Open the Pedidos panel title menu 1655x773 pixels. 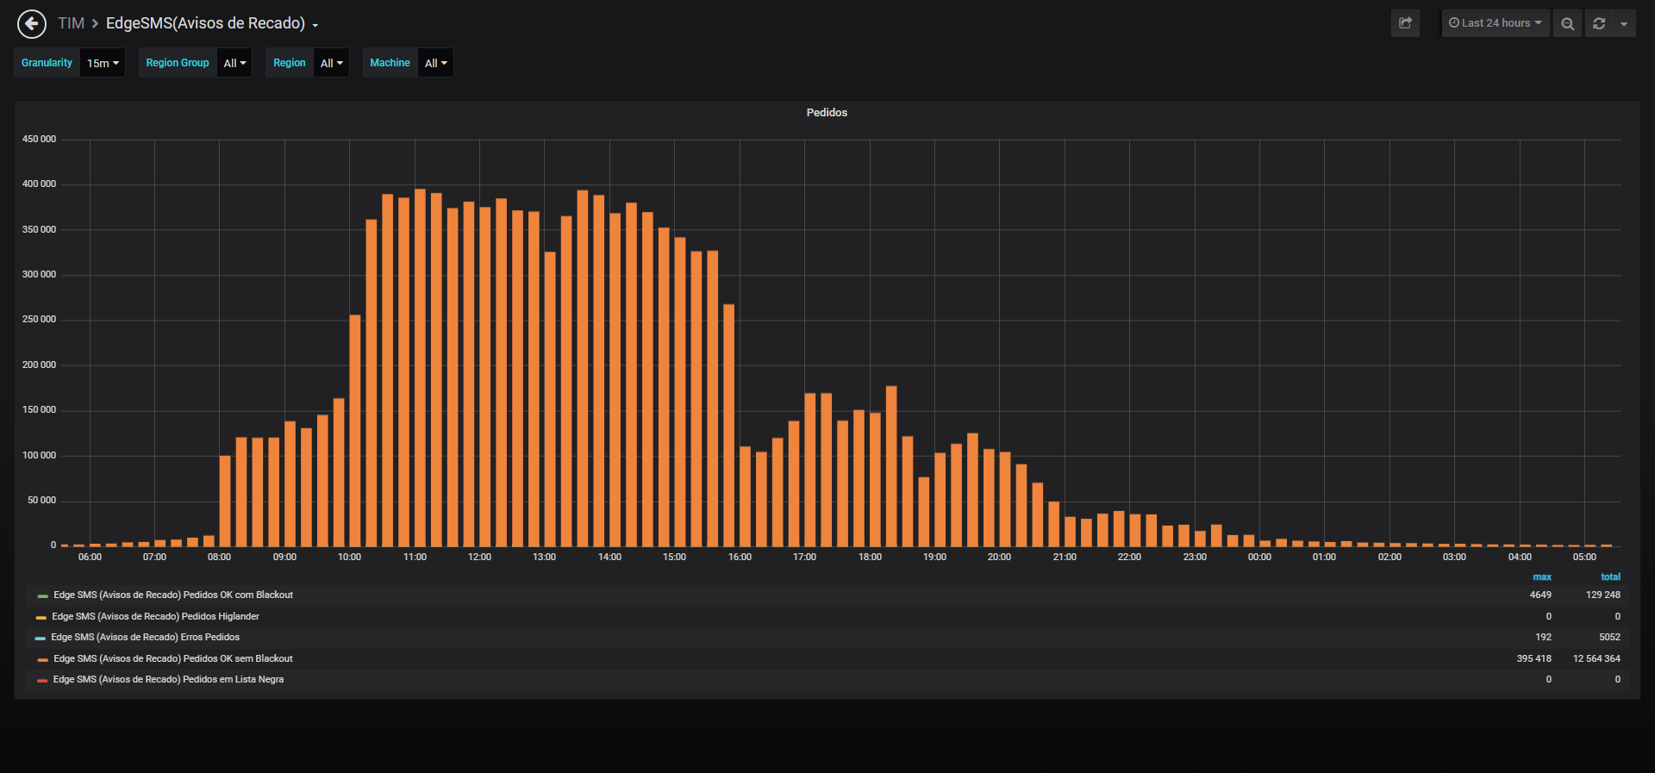[827, 113]
